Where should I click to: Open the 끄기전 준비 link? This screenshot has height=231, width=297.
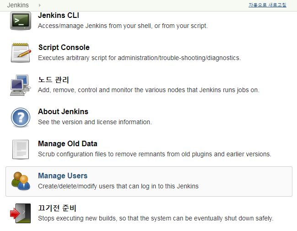click(57, 208)
